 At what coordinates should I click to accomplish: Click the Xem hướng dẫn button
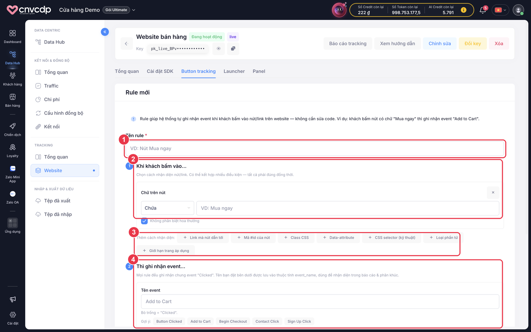[x=398, y=43]
